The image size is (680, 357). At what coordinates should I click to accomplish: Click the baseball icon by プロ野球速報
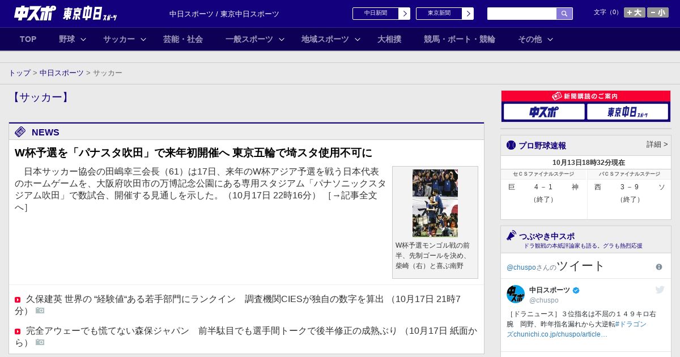(x=511, y=145)
